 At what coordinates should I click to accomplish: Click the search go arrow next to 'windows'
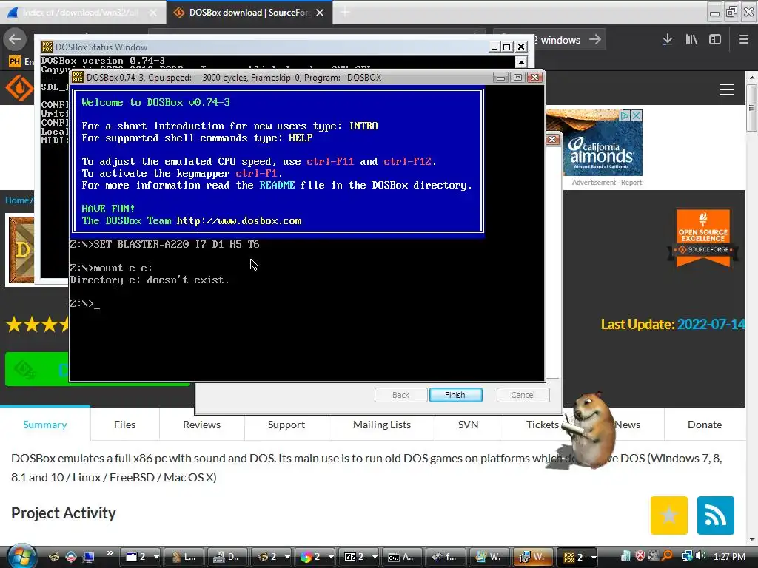[x=595, y=40]
